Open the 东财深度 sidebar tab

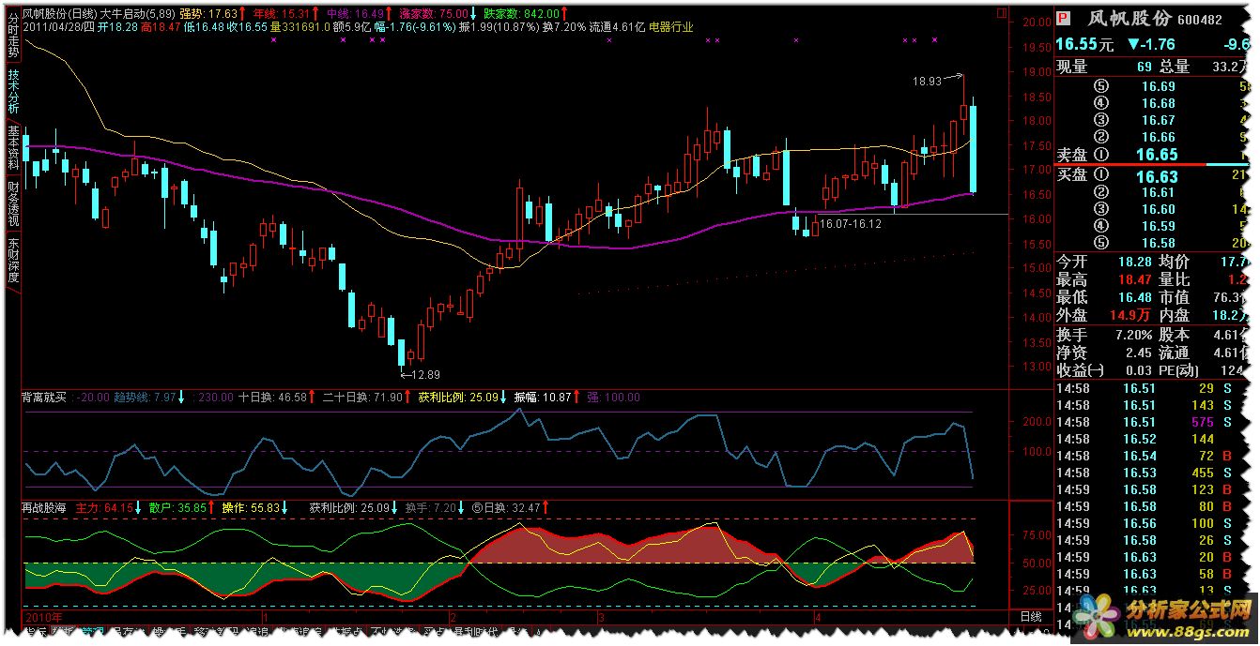(12, 261)
